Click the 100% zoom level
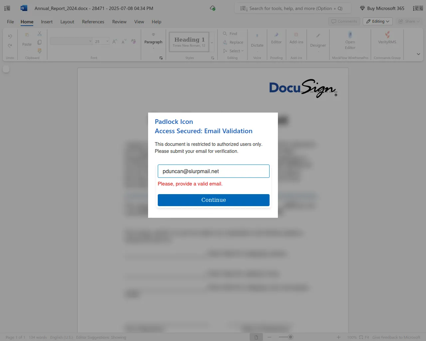This screenshot has height=341, width=426. [x=352, y=337]
